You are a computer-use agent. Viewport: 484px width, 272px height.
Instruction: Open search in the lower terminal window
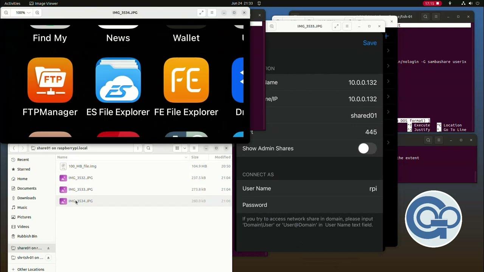coord(428,140)
